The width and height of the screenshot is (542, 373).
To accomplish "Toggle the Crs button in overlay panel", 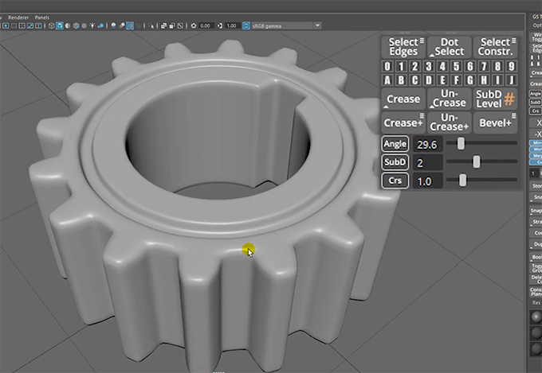I will pyautogui.click(x=395, y=181).
